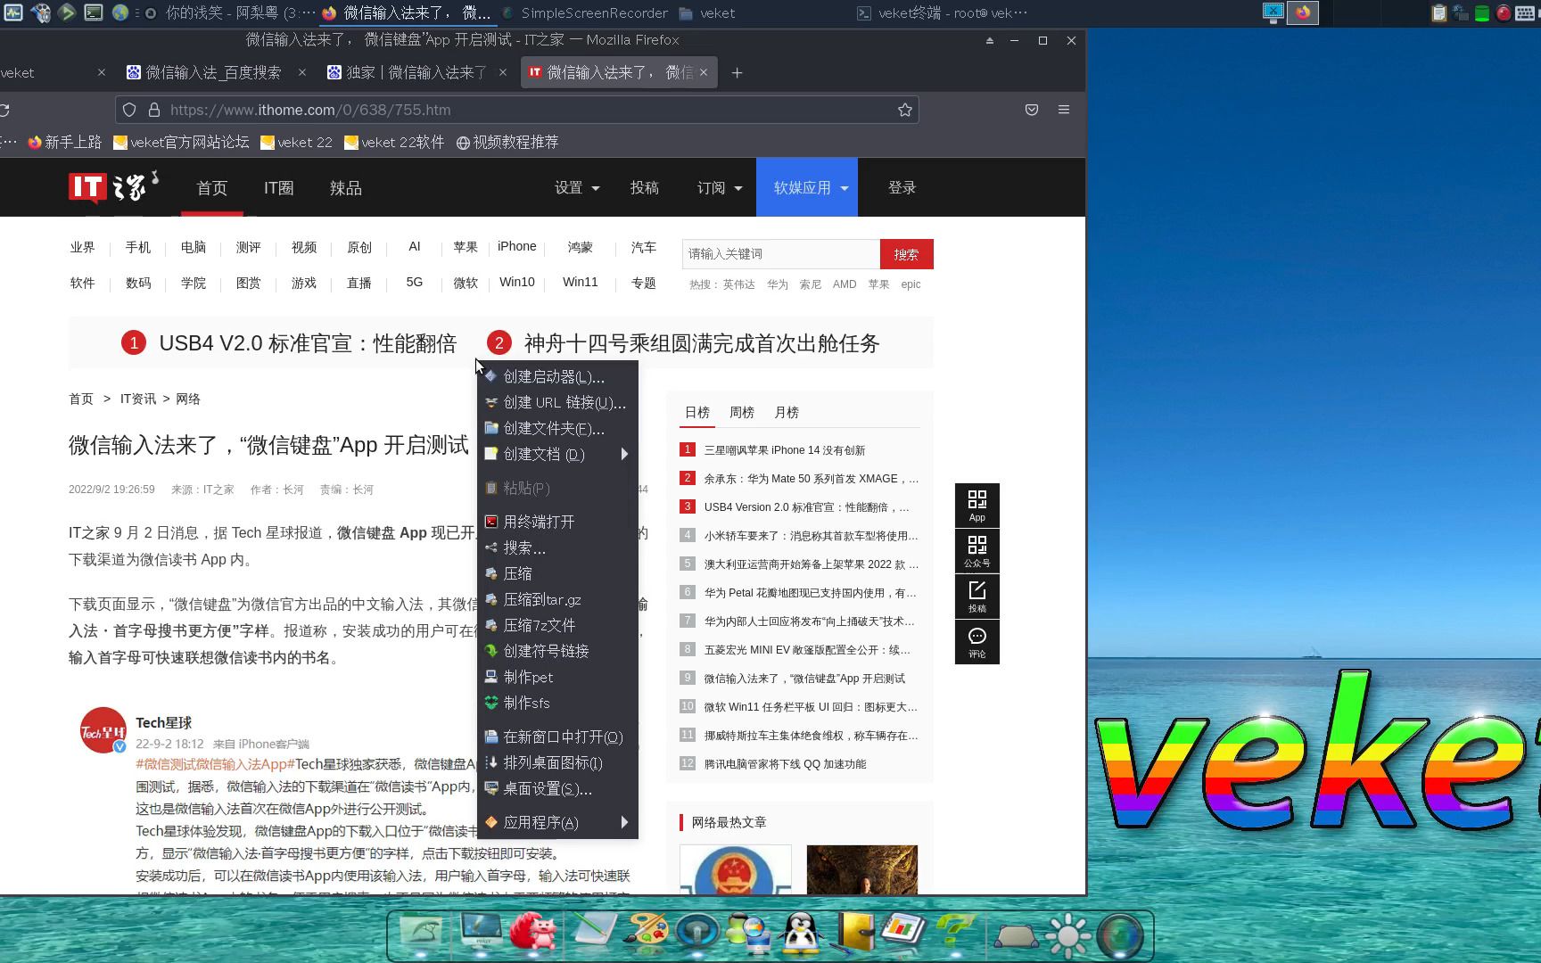1541x963 pixels.
Task: Open the Win11 category link
Action: (580, 282)
